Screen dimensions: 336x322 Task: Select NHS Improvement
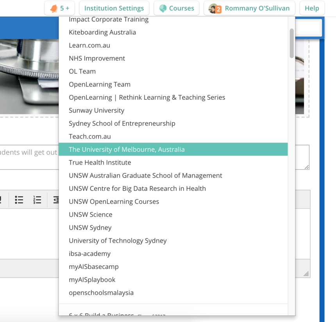(x=173, y=58)
